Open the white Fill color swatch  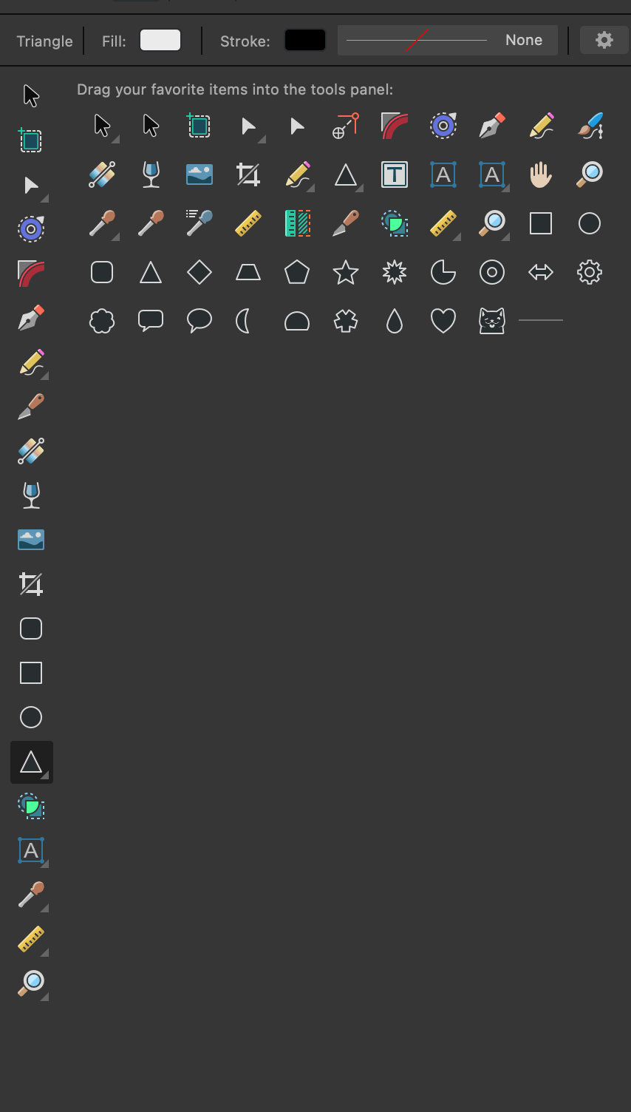tap(160, 40)
